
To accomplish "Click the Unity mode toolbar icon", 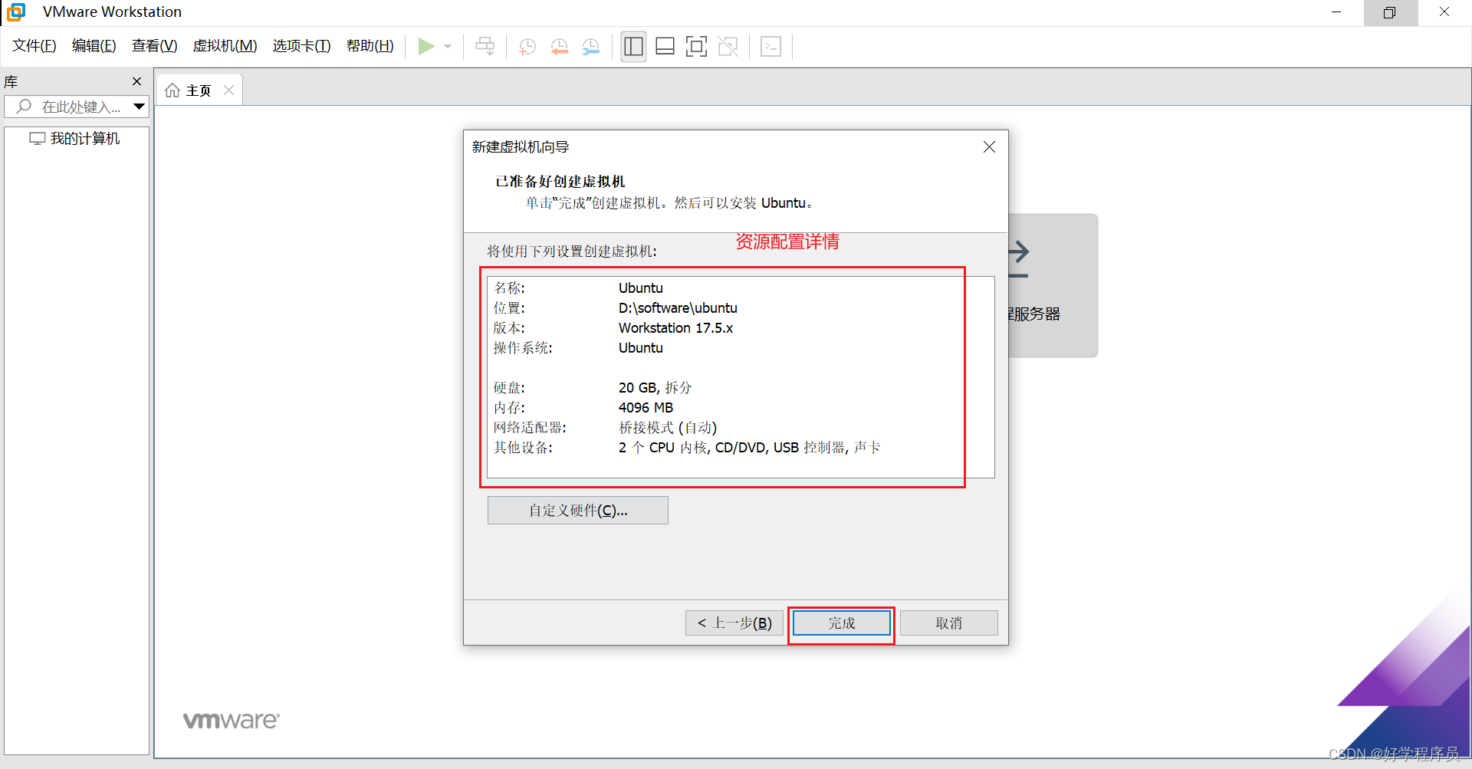I will coord(728,47).
